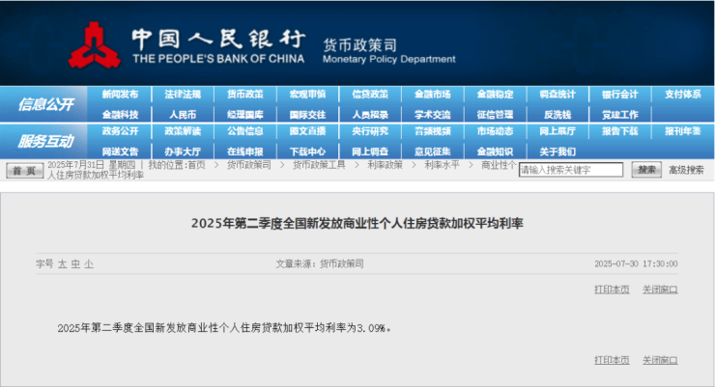The image size is (715, 387).
Task: Click the 首页 home button
Action: point(26,170)
